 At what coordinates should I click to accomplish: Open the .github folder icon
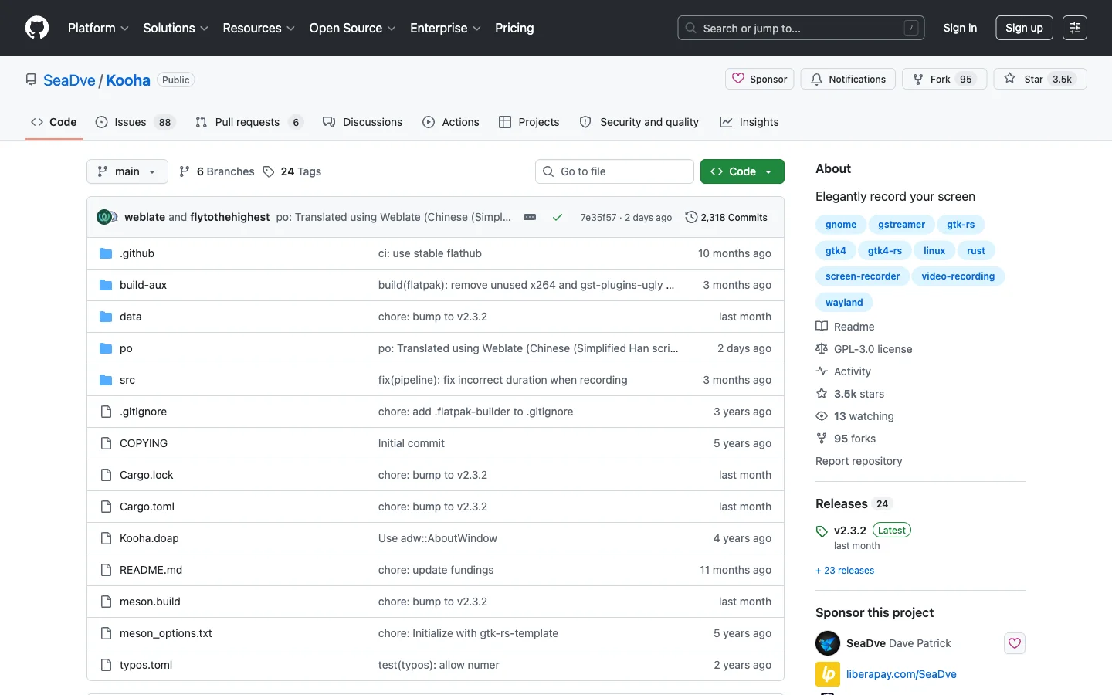(x=106, y=253)
